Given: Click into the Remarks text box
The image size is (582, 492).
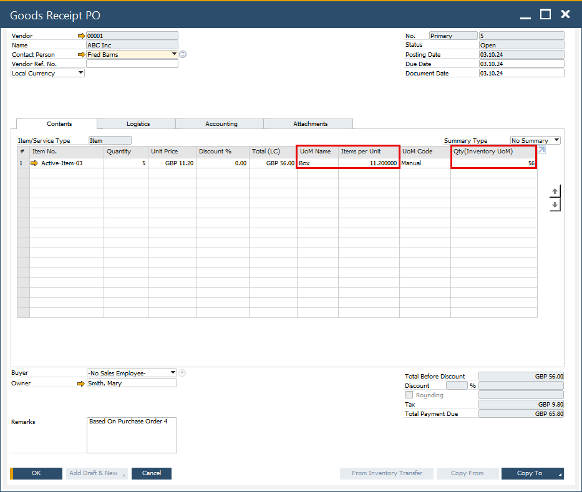Looking at the screenshot, I should 132,435.
